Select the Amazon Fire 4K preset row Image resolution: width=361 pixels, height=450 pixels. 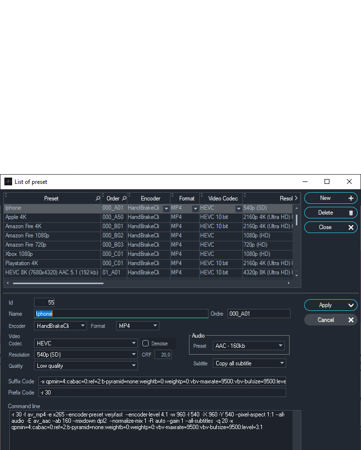click(x=52, y=226)
